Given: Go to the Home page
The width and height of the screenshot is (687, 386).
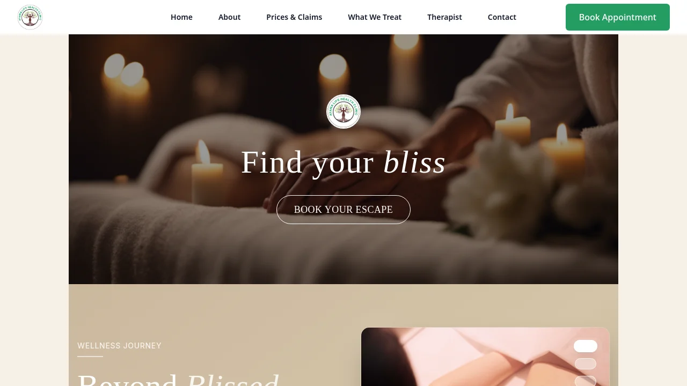Looking at the screenshot, I should click(181, 17).
